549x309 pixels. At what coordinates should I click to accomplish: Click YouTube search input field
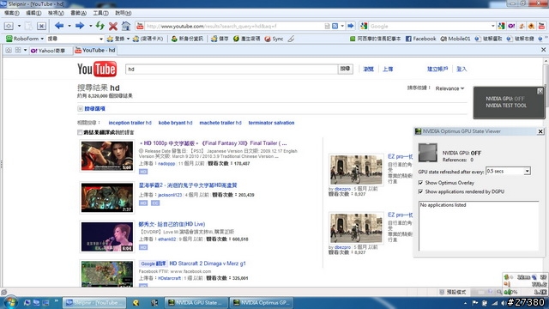click(232, 69)
